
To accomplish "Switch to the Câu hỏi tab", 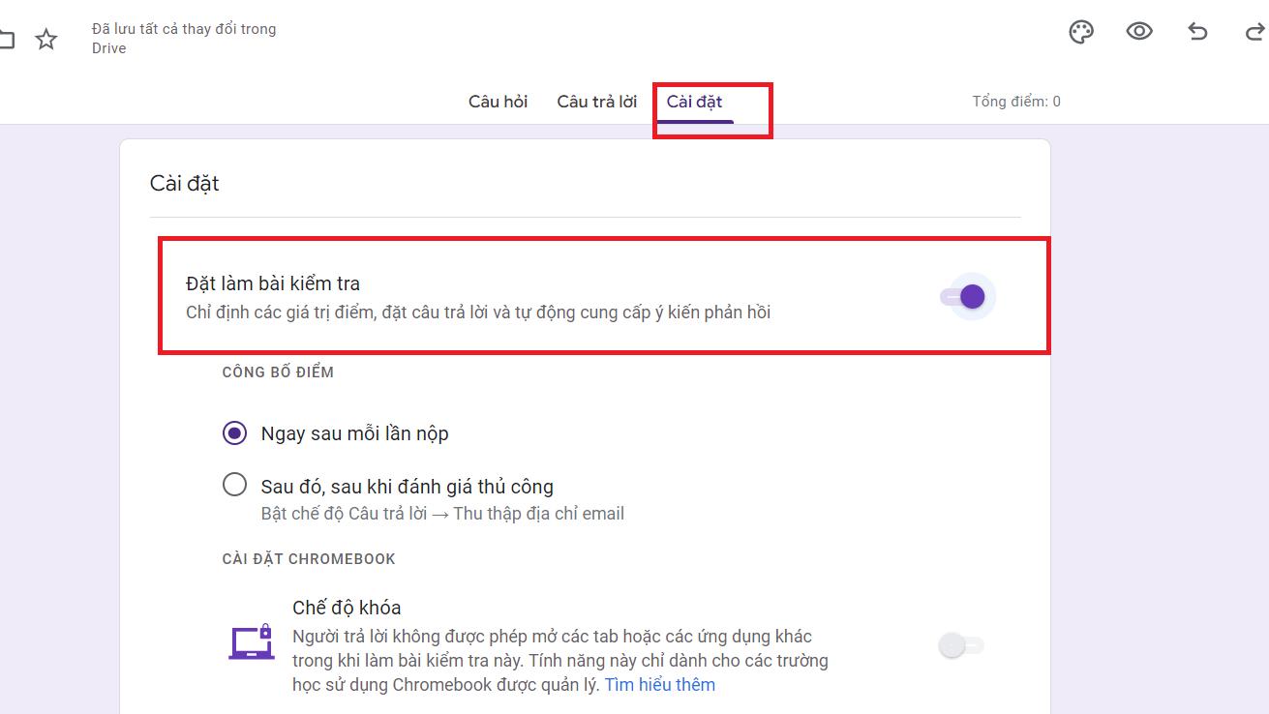I will point(498,102).
